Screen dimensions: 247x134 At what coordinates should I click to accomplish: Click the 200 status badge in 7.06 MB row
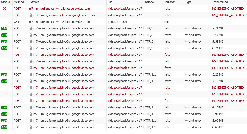[x=4, y=81]
